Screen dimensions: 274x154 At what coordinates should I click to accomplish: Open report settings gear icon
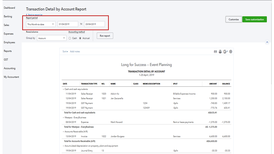point(231,52)
